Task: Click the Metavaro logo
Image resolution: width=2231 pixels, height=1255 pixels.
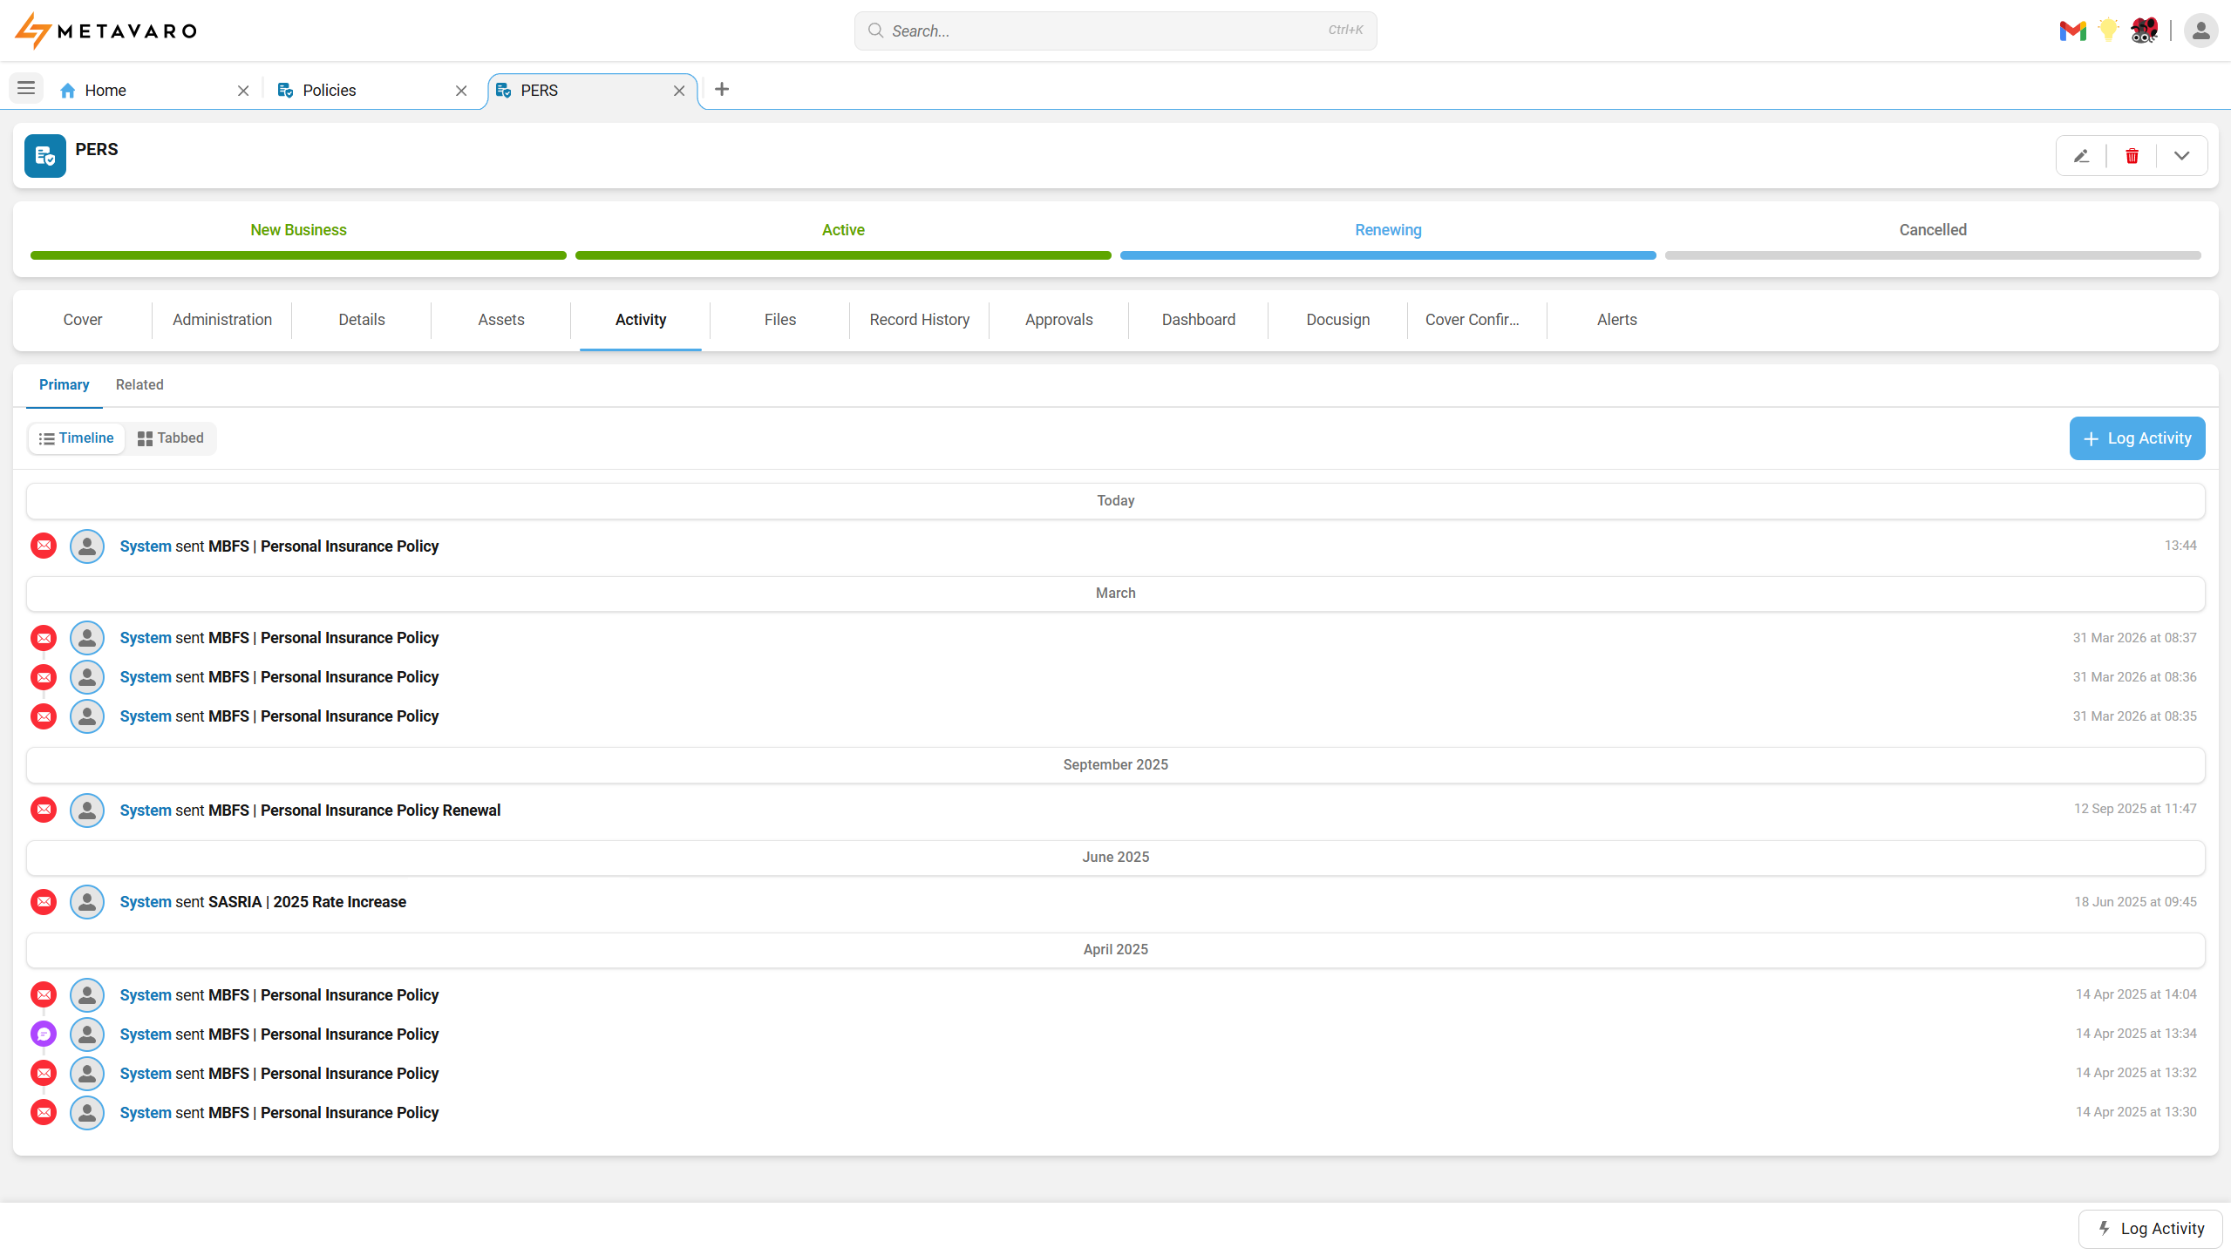Action: coord(106,31)
